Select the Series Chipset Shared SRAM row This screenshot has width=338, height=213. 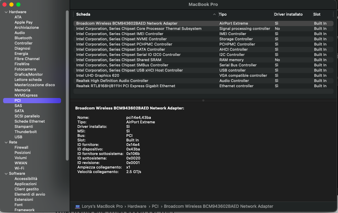click(x=203, y=60)
